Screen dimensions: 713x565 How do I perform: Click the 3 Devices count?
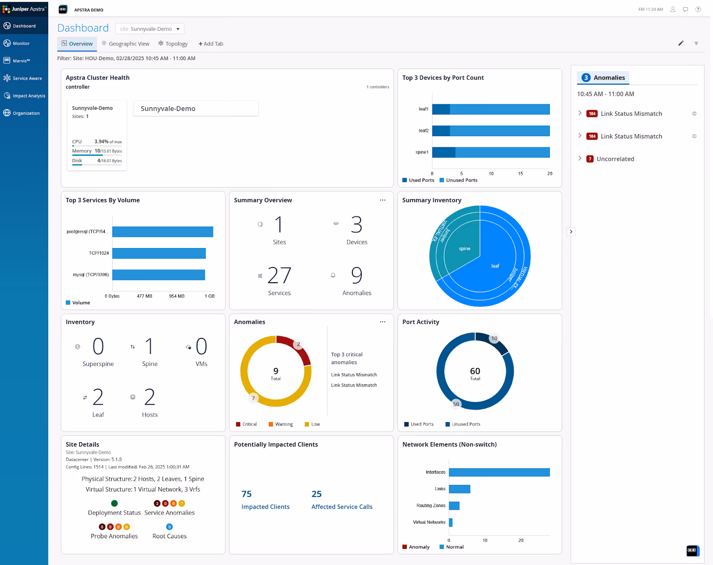tap(356, 224)
